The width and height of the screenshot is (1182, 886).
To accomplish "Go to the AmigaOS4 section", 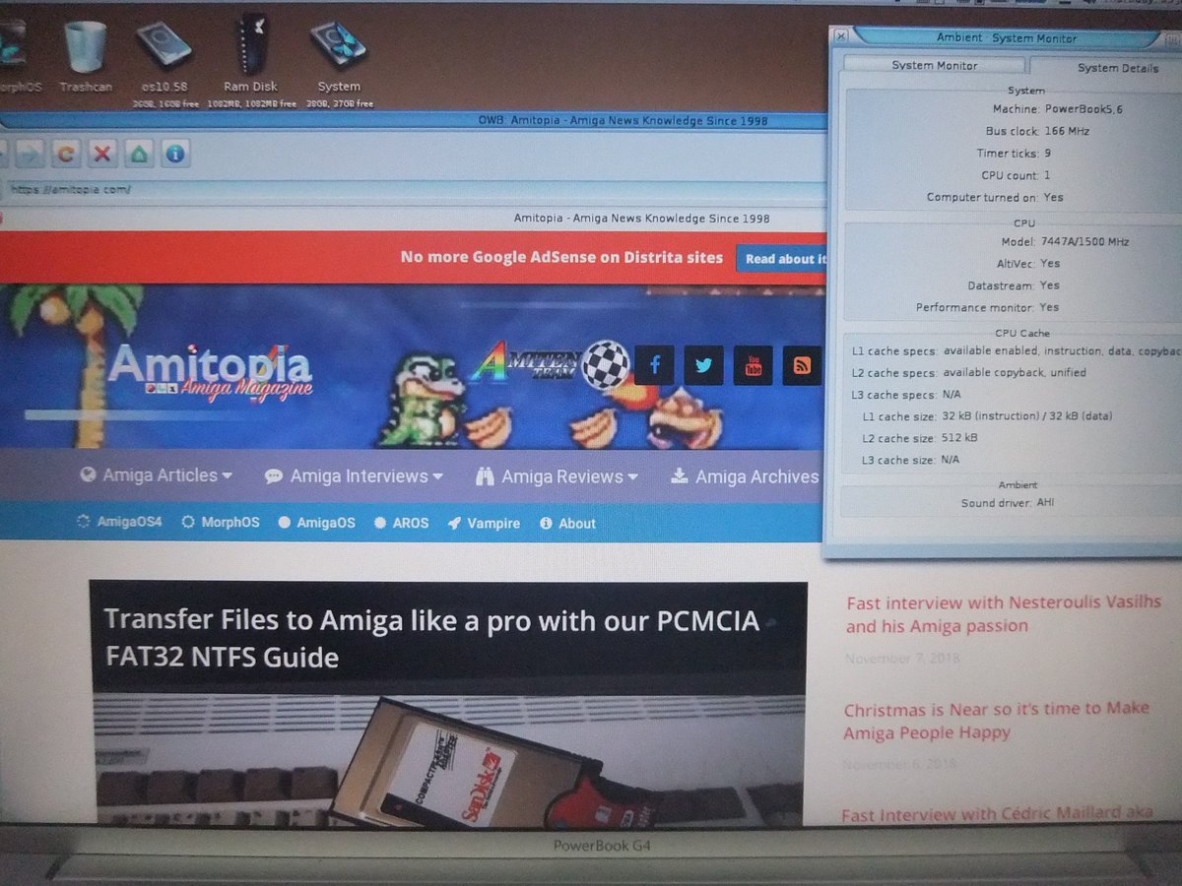I will point(119,523).
